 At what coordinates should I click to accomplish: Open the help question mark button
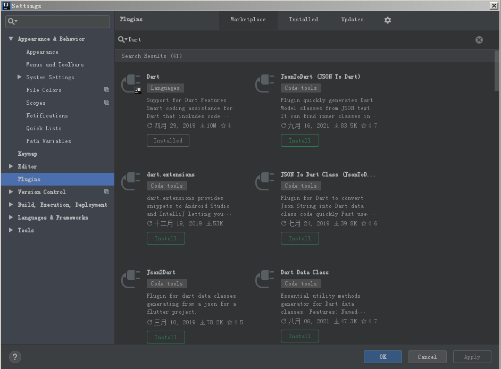click(x=15, y=357)
